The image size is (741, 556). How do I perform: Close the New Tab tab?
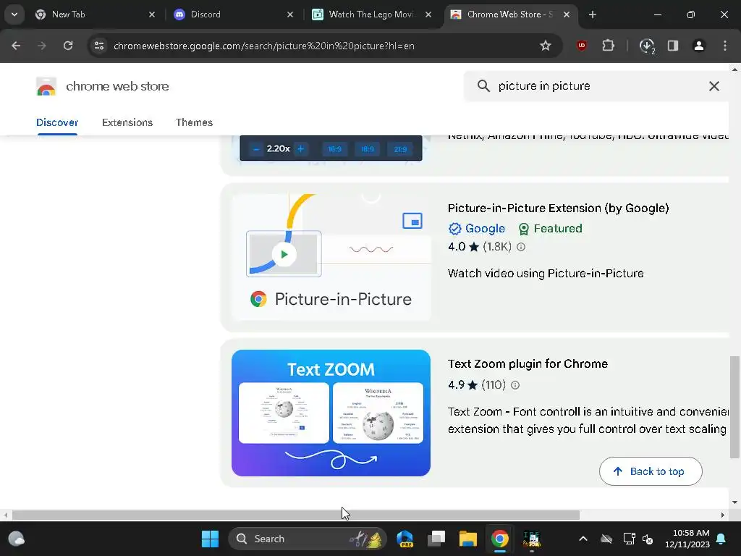152,14
